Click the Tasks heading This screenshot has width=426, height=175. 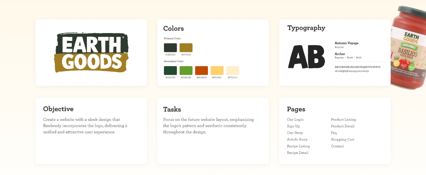point(172,110)
